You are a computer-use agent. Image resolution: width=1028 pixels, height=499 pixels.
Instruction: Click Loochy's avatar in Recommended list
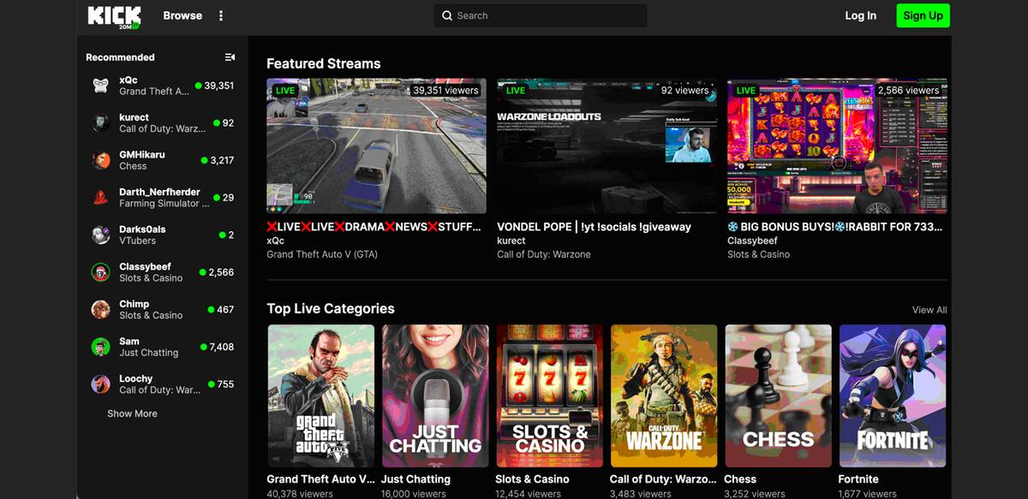[x=101, y=384]
